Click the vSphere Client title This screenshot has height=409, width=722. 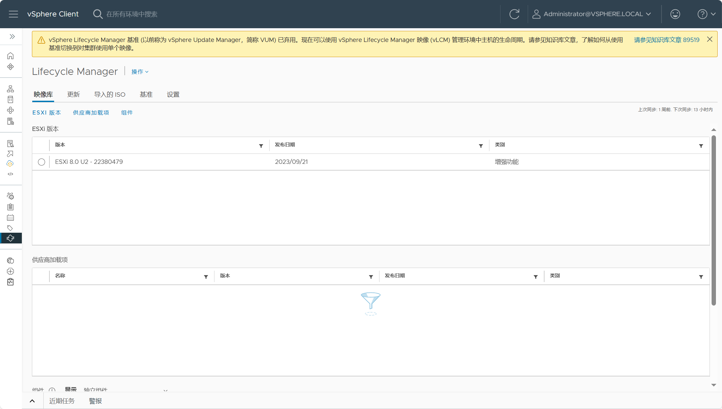(53, 14)
